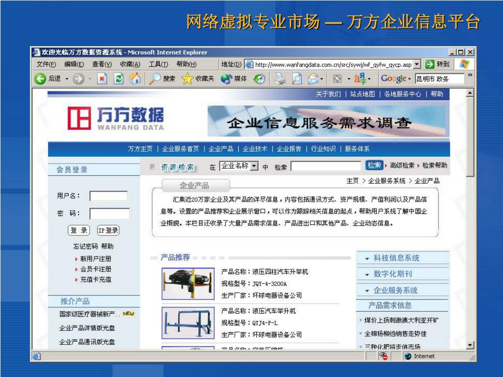Screen dimensions: 503x377
Task: Open the address bar dropdown arrow
Action: coord(417,64)
